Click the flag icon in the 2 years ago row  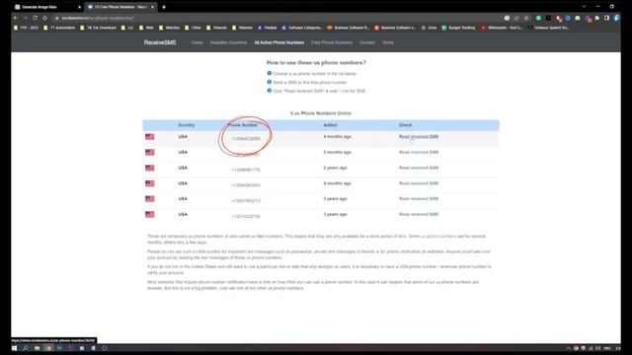(x=149, y=168)
